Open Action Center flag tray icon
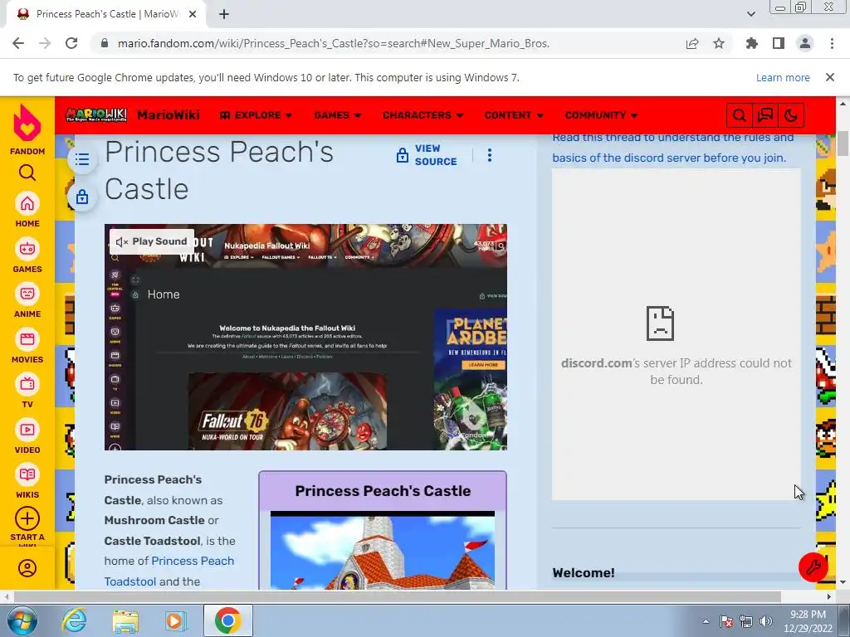Viewport: 850px width, 637px height. [x=726, y=621]
